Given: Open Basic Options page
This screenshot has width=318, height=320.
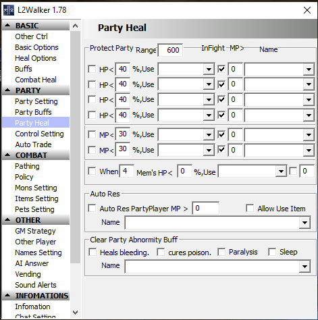Looking at the screenshot, I should pyautogui.click(x=36, y=47).
